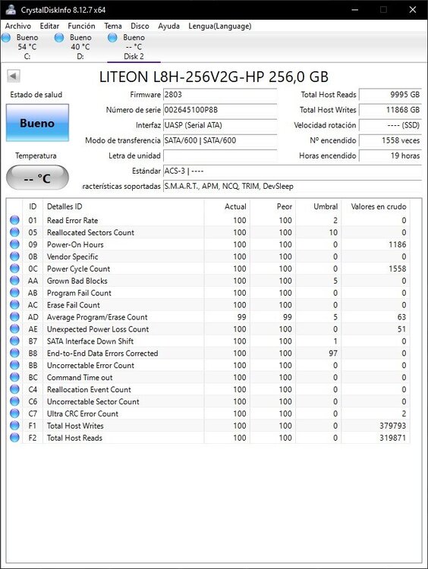
Task: Click power-on hours value 19 horas
Action: point(390,156)
